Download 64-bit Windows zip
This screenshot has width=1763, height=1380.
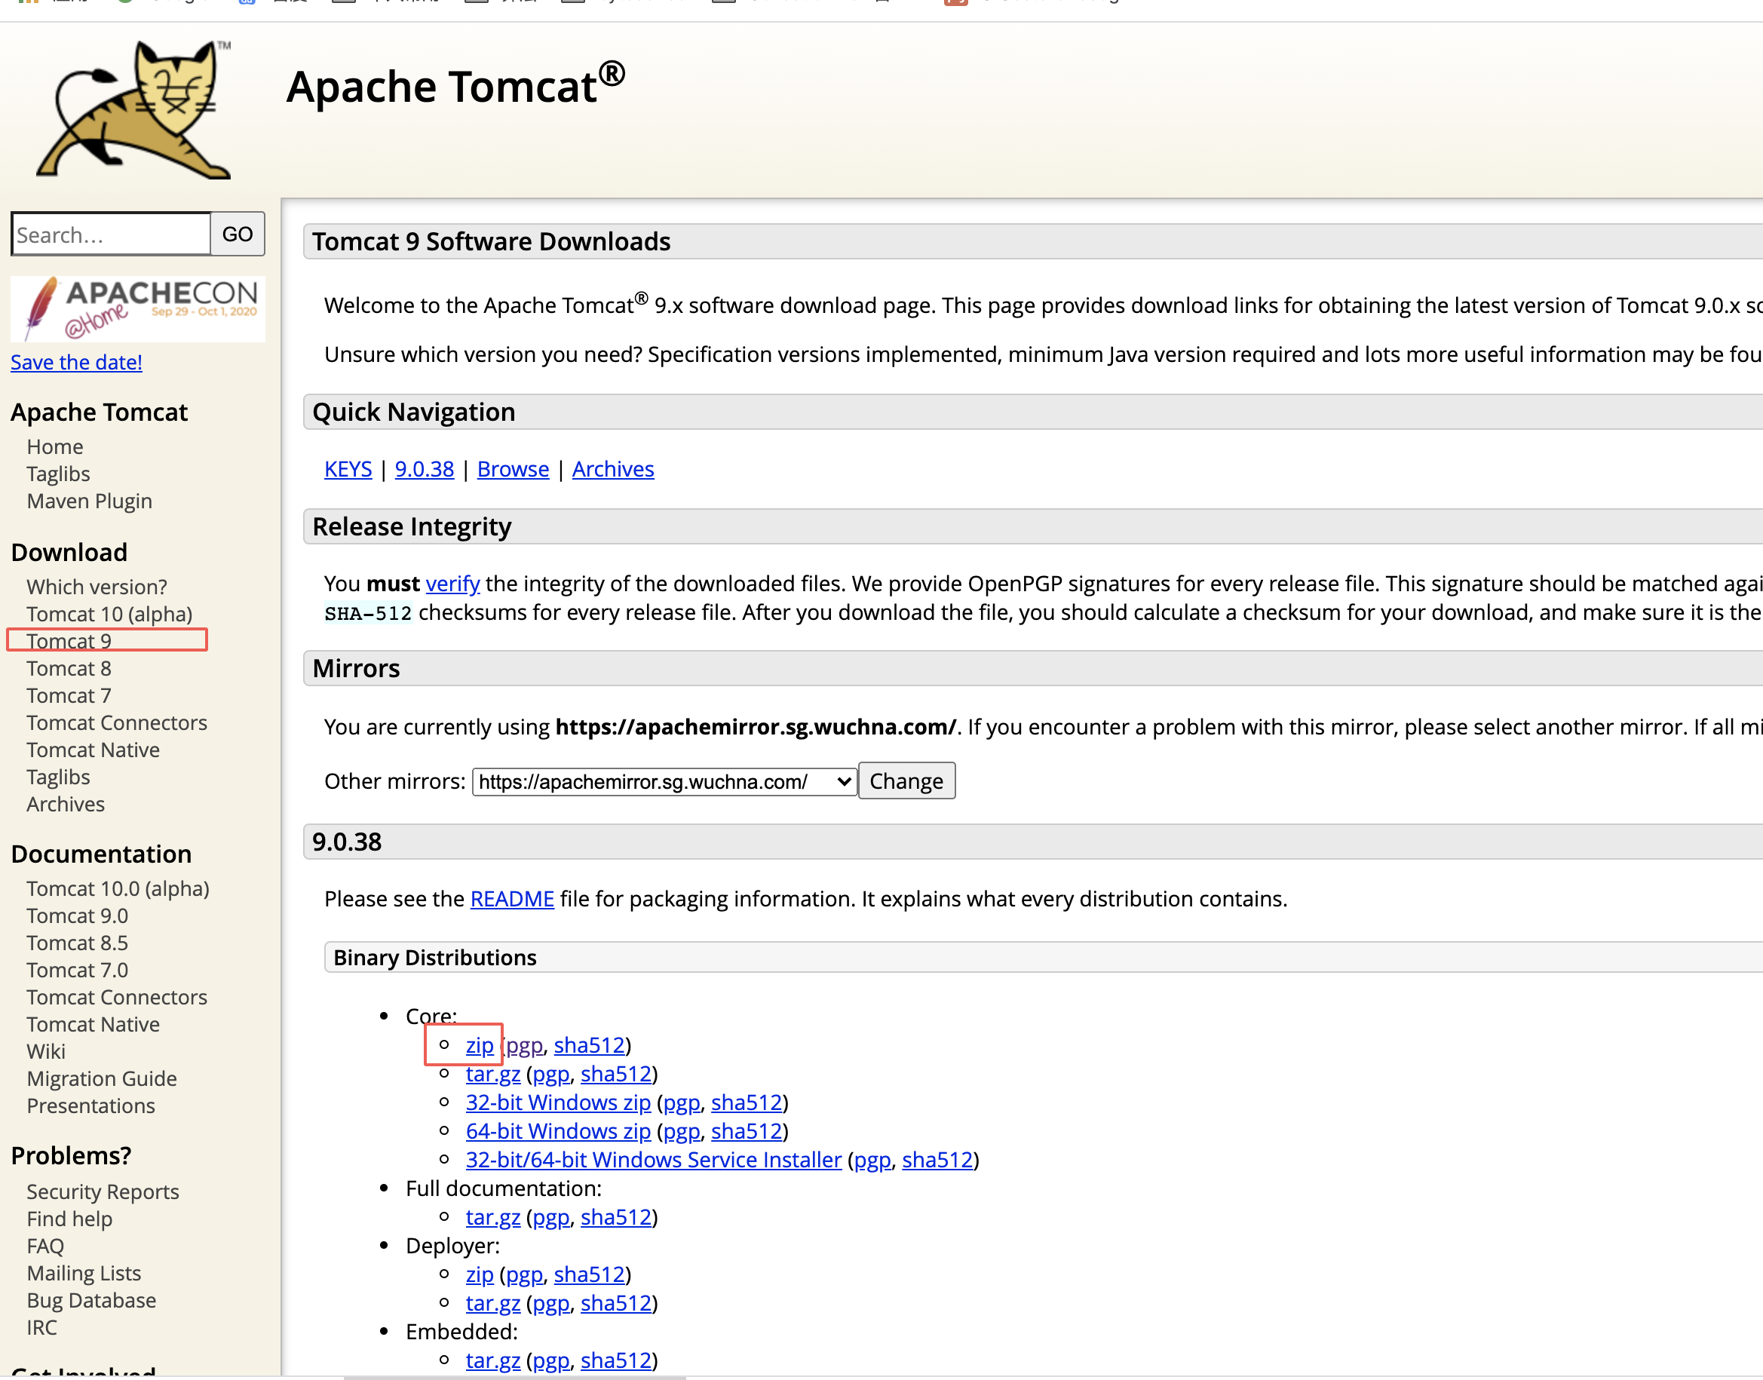coord(557,1131)
